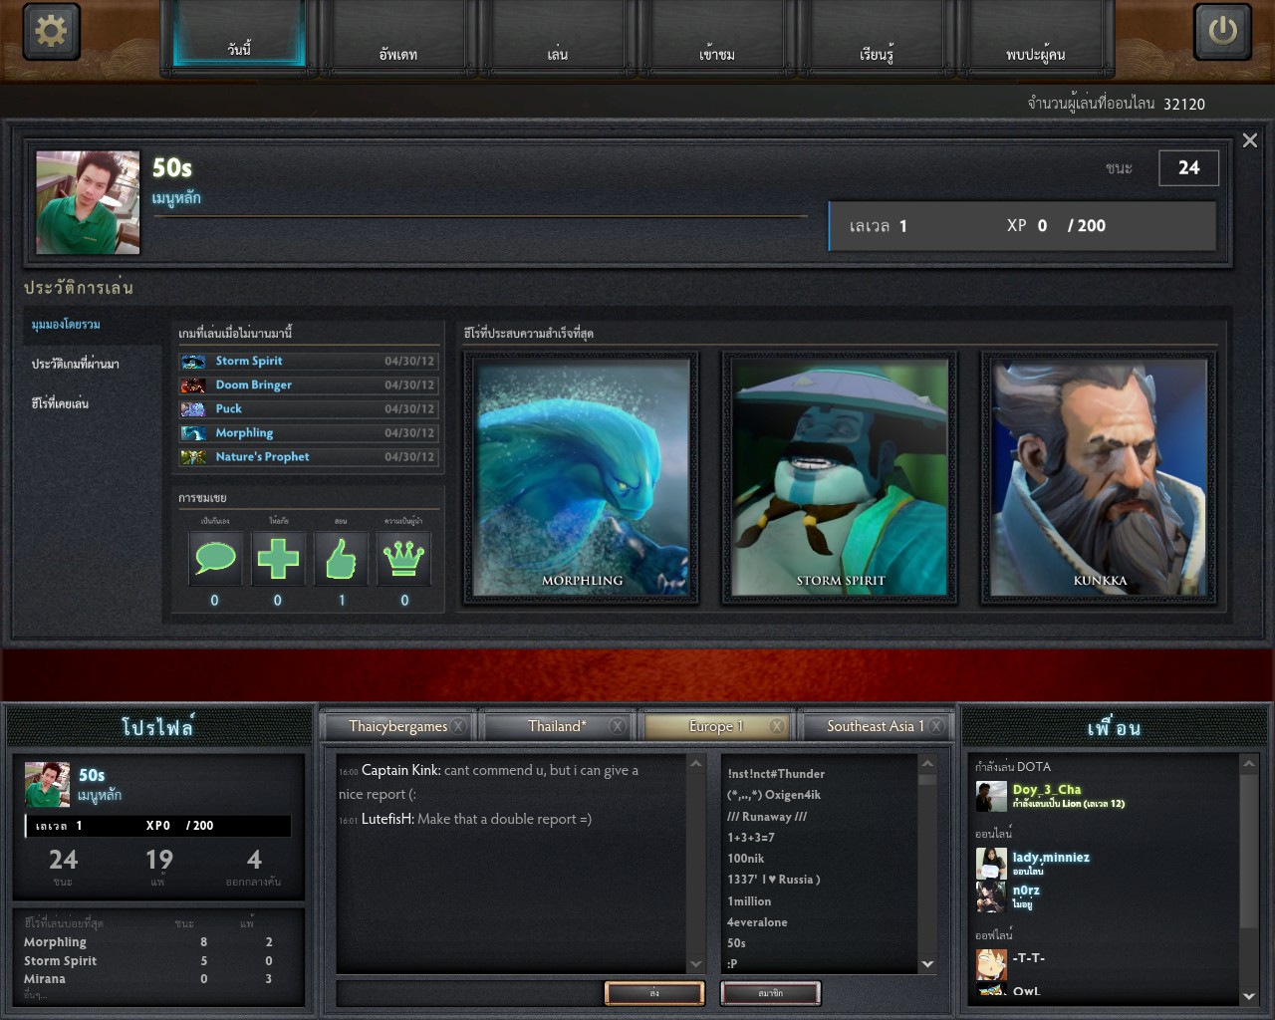Viewport: 1275px width, 1020px height.
Task: Switch to the อัพเดท top tab
Action: [x=398, y=36]
